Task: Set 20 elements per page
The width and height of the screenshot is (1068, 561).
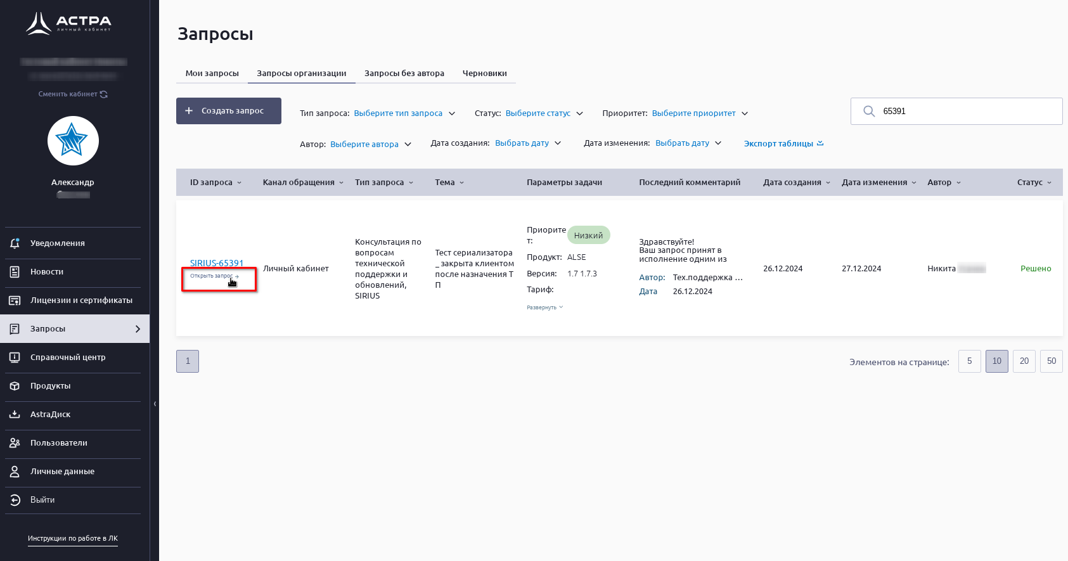Action: point(1024,361)
